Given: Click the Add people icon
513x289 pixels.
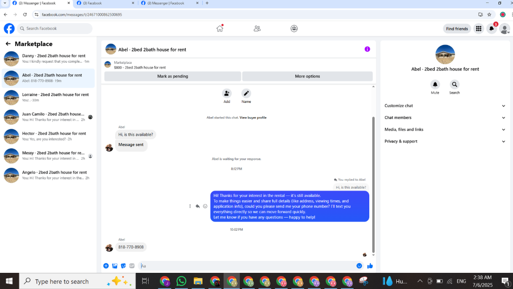Looking at the screenshot, I should tap(227, 94).
